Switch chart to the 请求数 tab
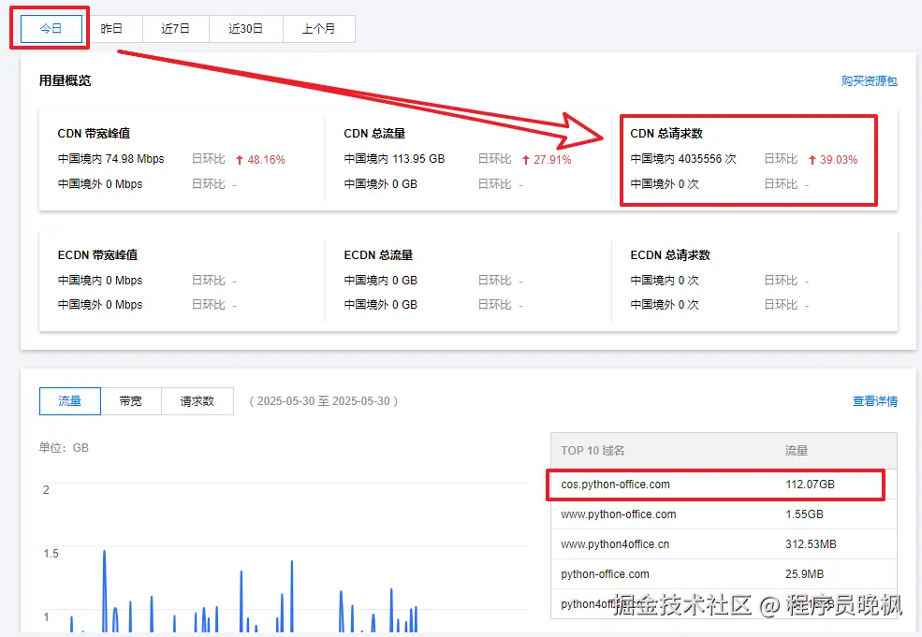Image resolution: width=922 pixels, height=637 pixels. (x=197, y=401)
